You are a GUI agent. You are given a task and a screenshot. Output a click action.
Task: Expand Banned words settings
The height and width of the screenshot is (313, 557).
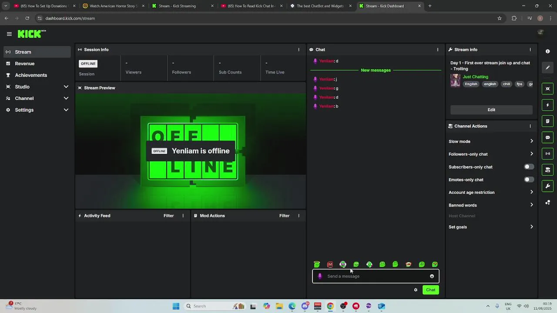pos(491,205)
